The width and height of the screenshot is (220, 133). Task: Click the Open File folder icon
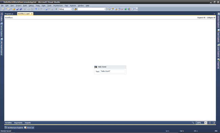click(14, 9)
